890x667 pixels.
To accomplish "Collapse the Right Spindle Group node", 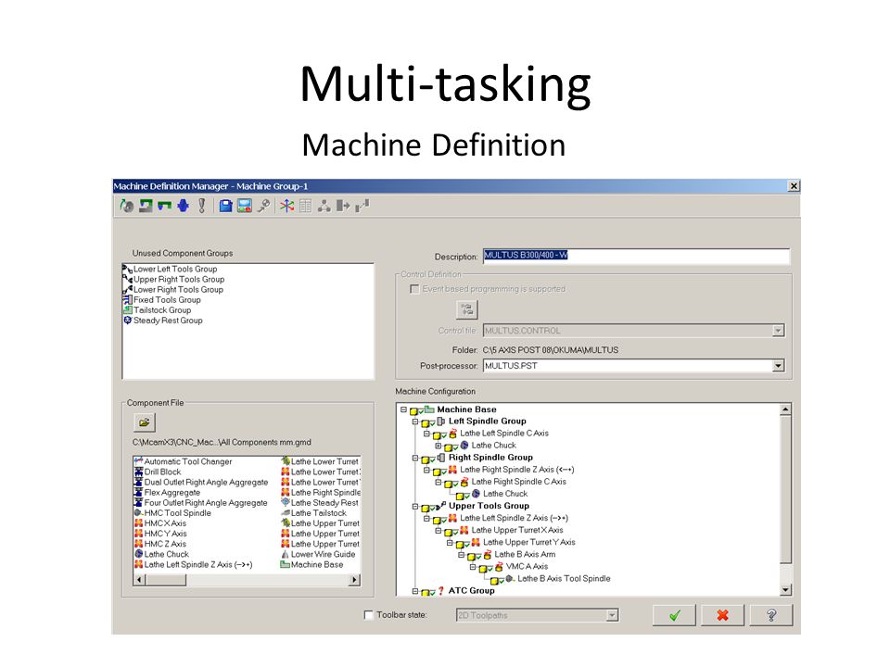I will click(415, 459).
